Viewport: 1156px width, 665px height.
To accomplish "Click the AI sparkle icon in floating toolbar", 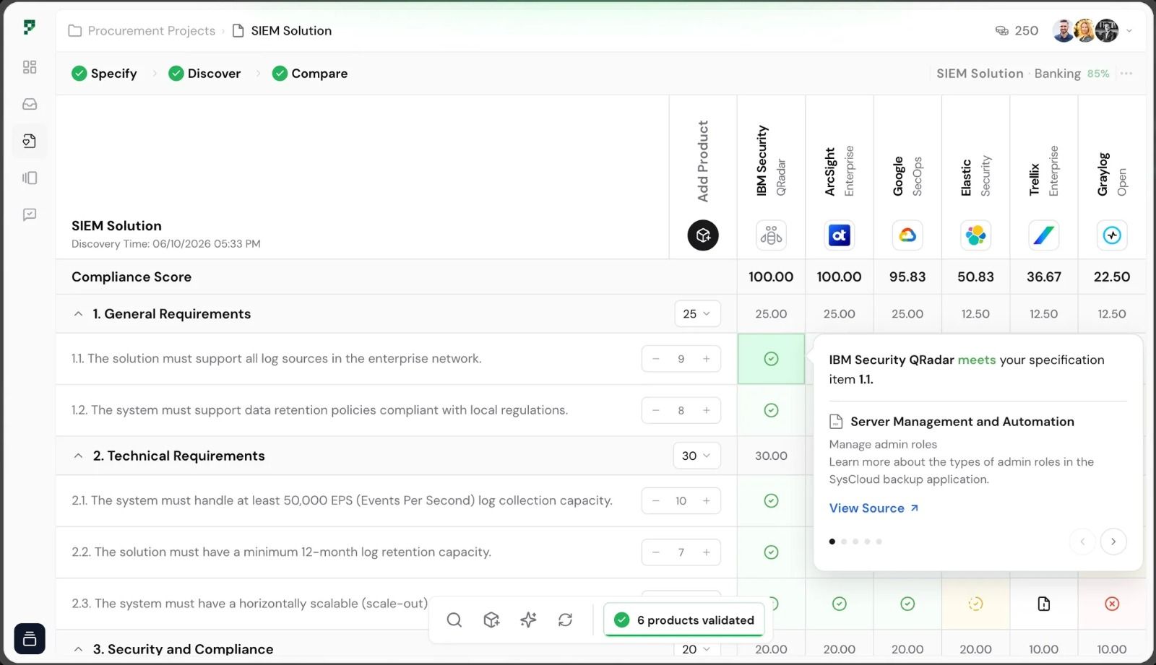I will 528,620.
